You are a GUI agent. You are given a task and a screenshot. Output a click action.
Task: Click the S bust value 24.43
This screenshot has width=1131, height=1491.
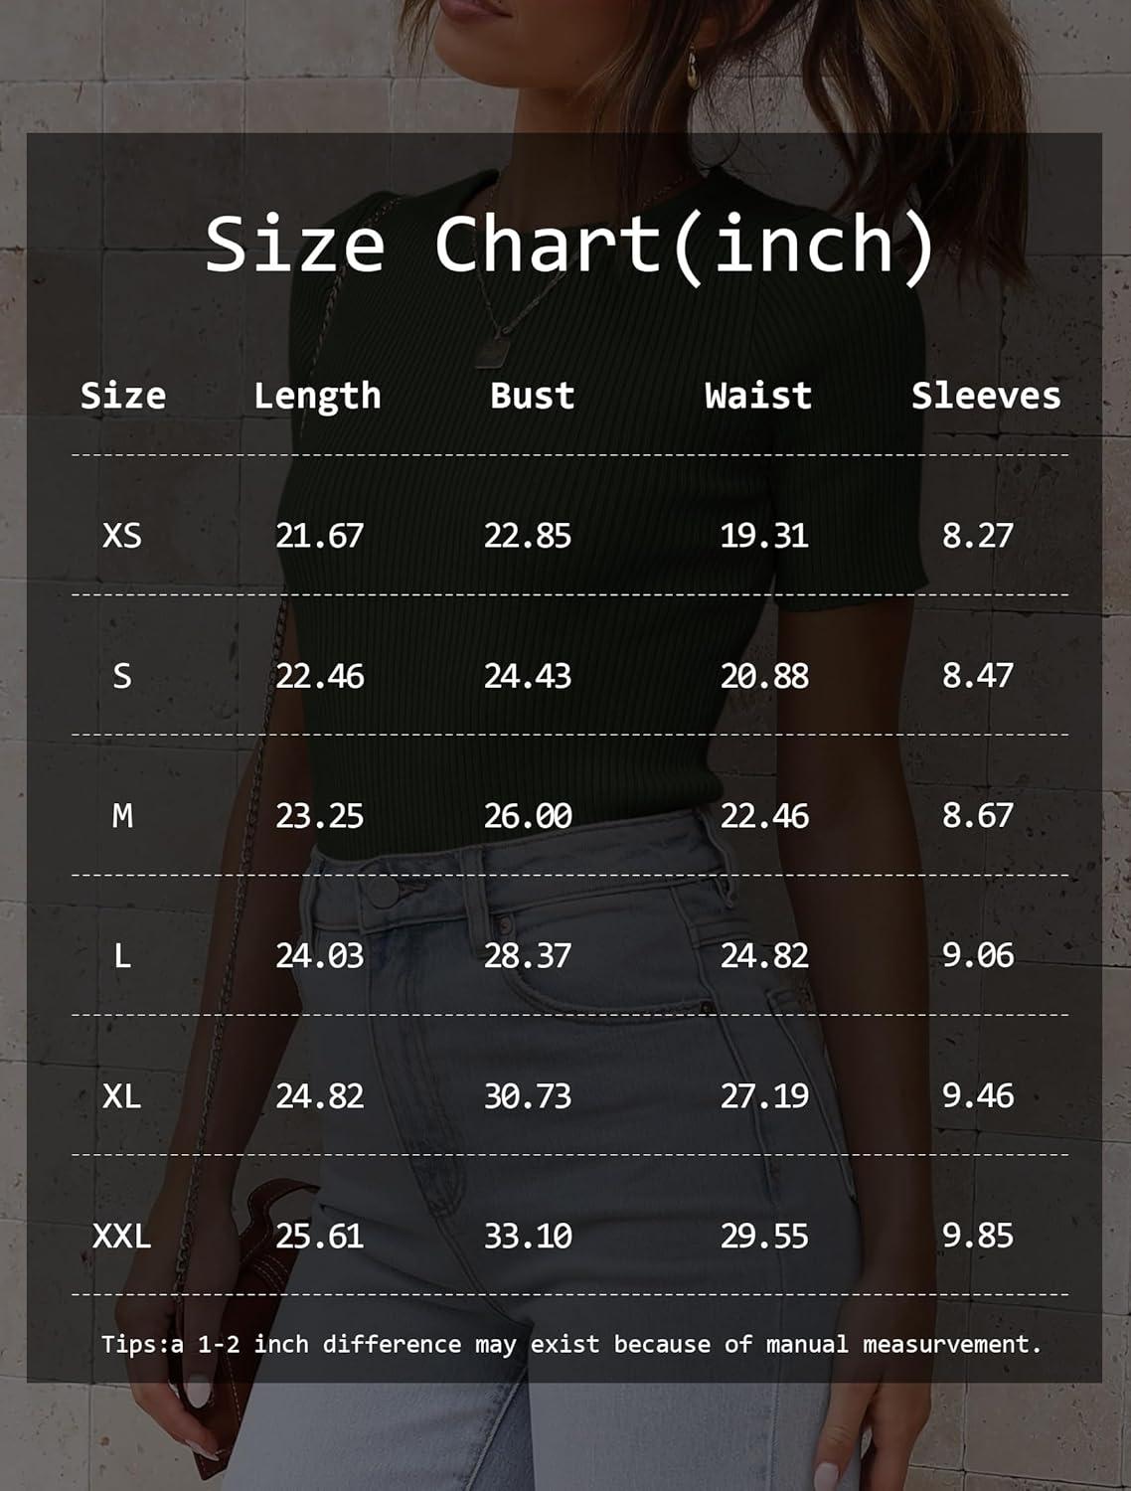coord(528,676)
